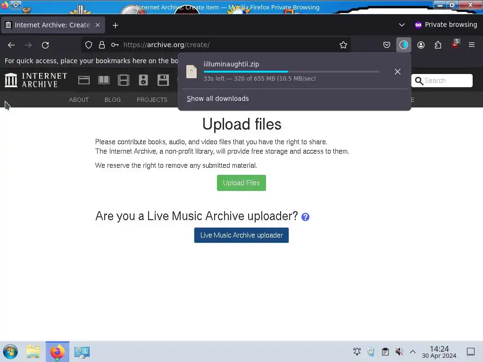The image size is (483, 362).
Task: Expand the list all tabs chevron
Action: (x=402, y=25)
